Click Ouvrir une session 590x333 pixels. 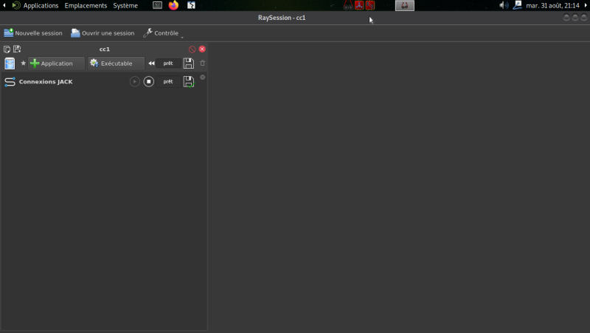pos(103,33)
